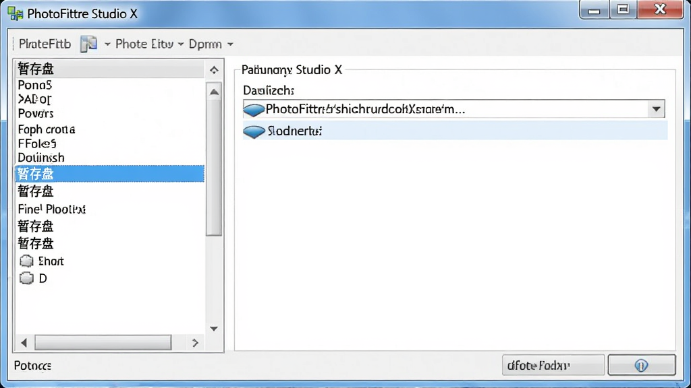This screenshot has height=388, width=691.
Task: Select the Foph crona list item
Action: tap(47, 129)
